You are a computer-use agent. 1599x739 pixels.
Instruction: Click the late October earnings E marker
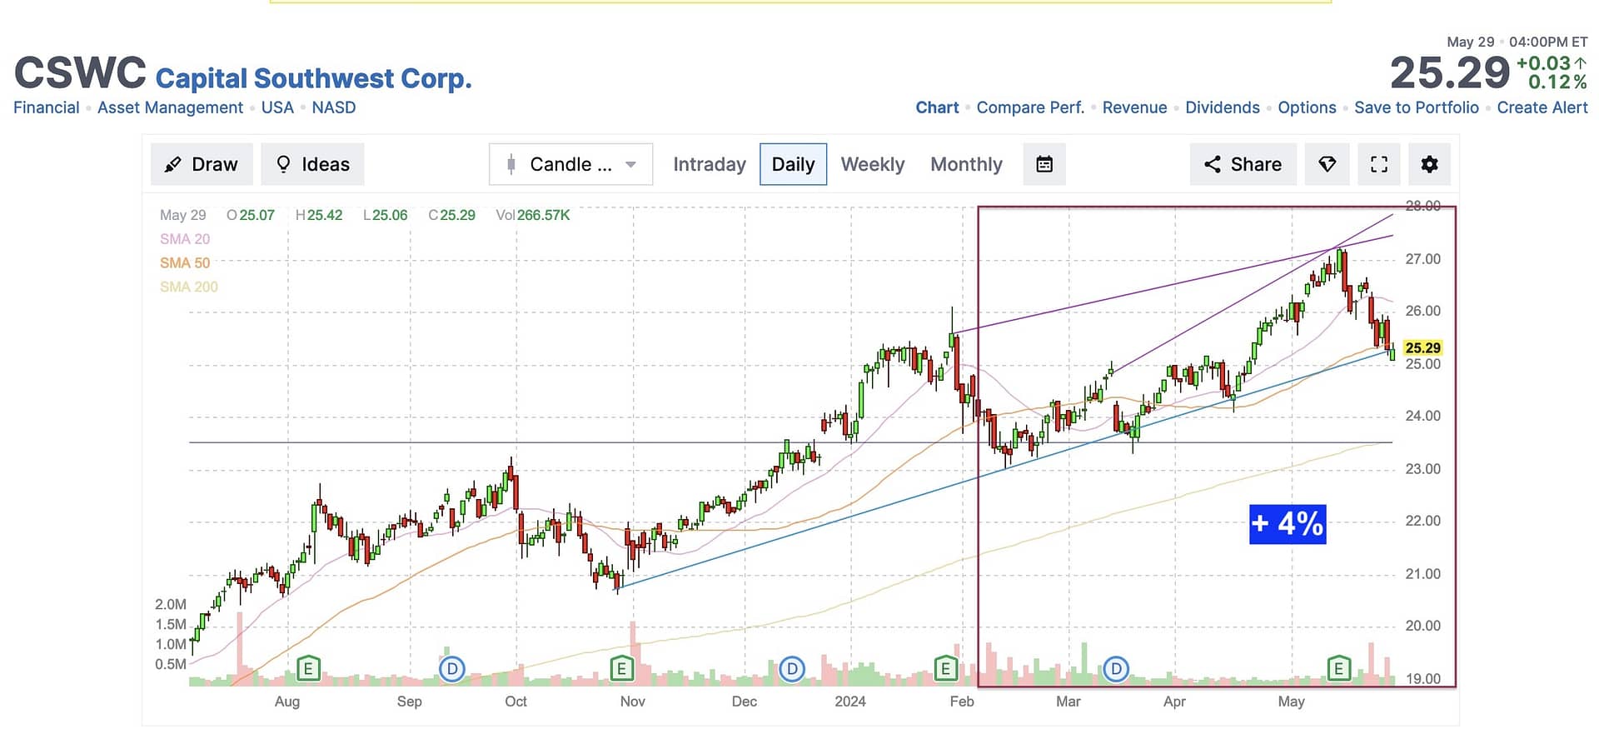coord(621,668)
